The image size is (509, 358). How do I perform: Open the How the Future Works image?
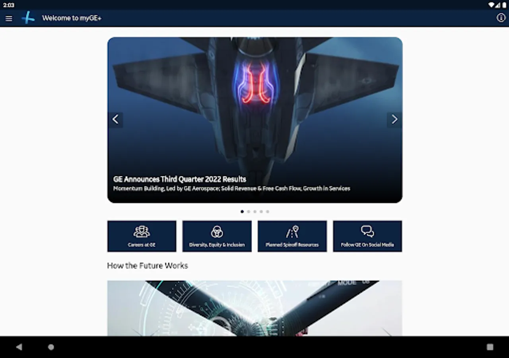(254, 308)
